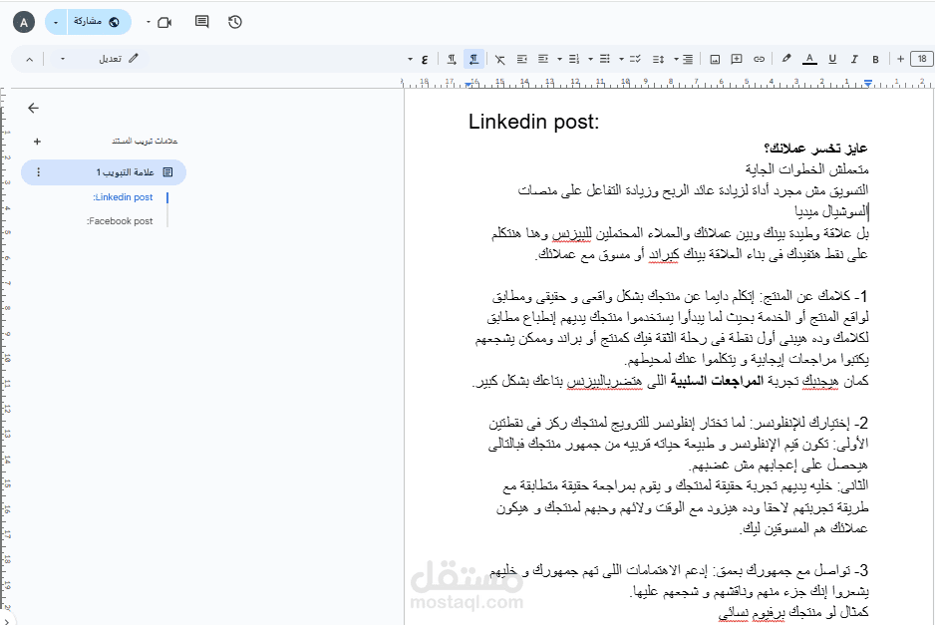
Task: Open the text color picker
Action: tap(809, 59)
